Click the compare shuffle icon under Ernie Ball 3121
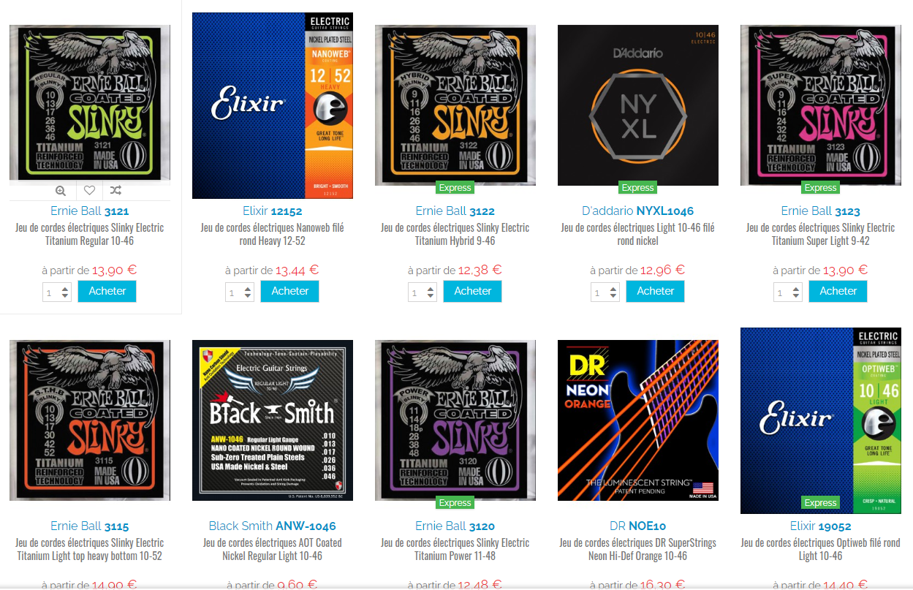 (x=116, y=191)
